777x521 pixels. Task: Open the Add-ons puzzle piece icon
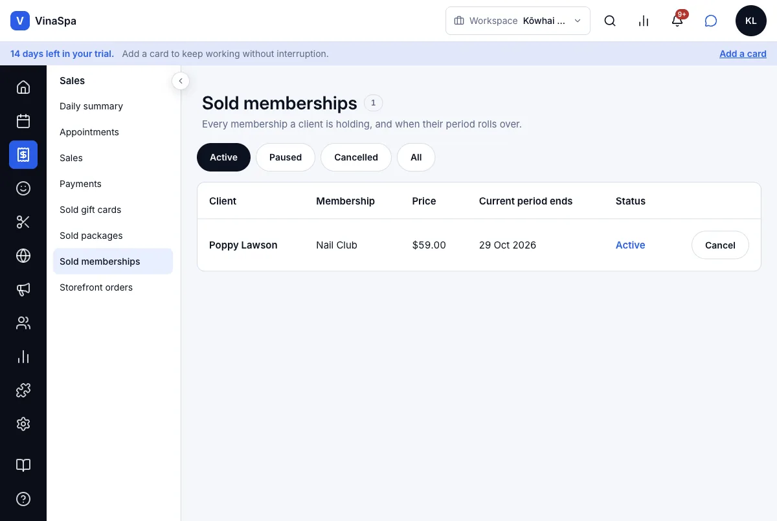(x=23, y=390)
